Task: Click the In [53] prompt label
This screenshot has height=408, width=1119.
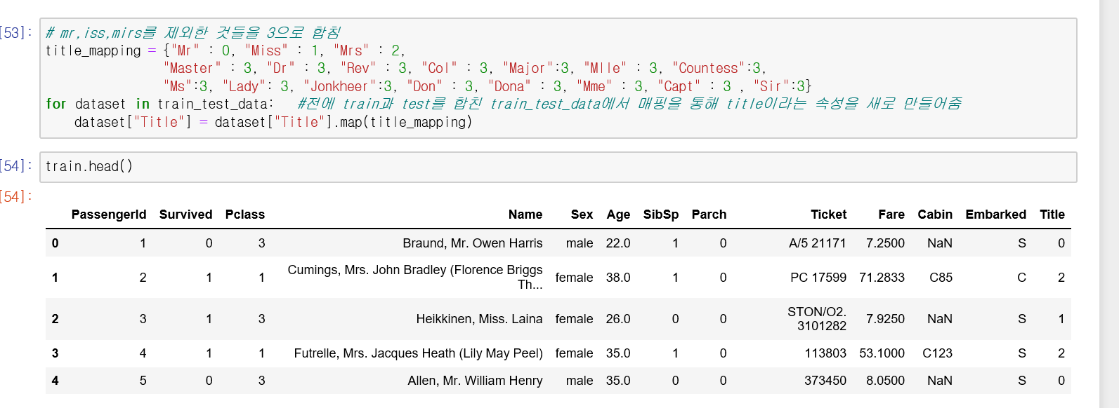Action: point(16,32)
